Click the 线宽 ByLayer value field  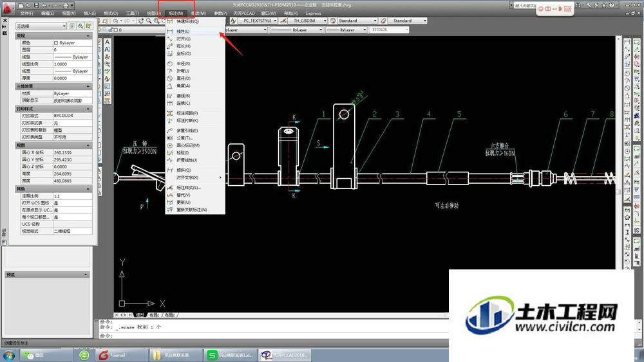pyautogui.click(x=72, y=71)
